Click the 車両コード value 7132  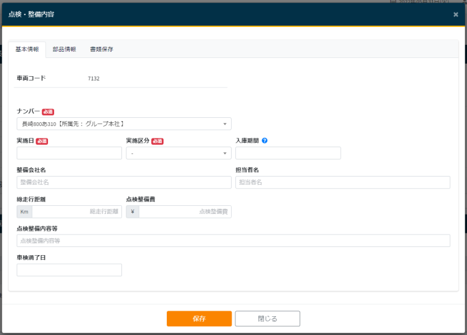click(x=93, y=79)
